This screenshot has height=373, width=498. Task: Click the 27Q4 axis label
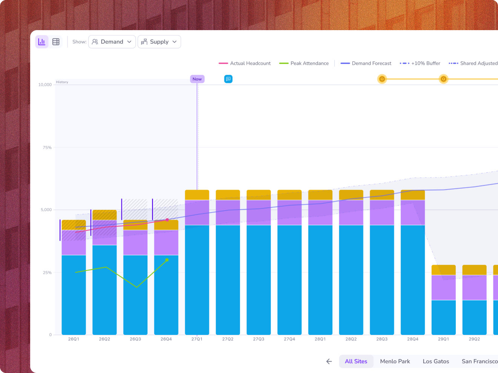(289, 339)
